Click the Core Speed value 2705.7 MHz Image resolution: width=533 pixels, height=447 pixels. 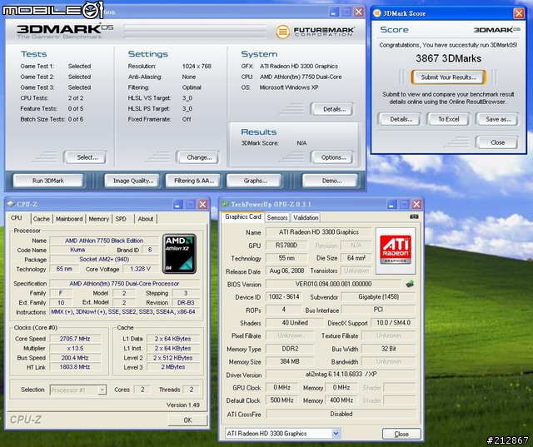[75, 339]
